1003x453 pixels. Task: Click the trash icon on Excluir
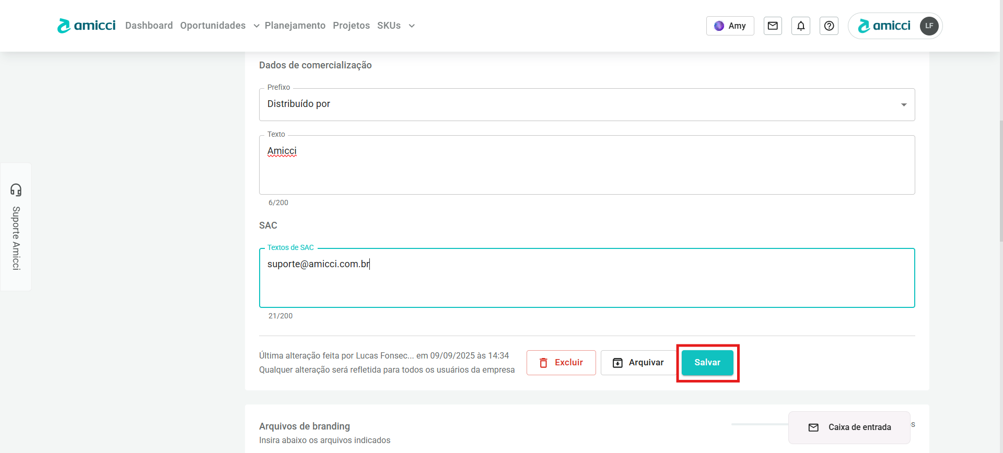pyautogui.click(x=543, y=363)
